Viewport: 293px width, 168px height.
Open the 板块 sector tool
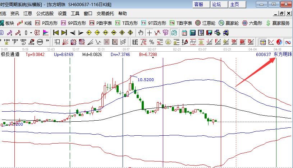(7, 23)
